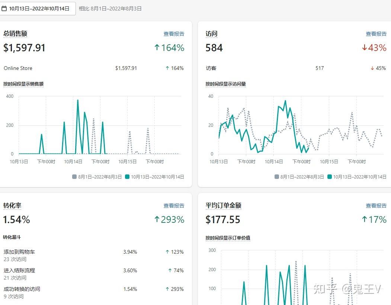This screenshot has height=305, width=391.
Task: Click the teal peak in visits chart
Action: [285, 101]
